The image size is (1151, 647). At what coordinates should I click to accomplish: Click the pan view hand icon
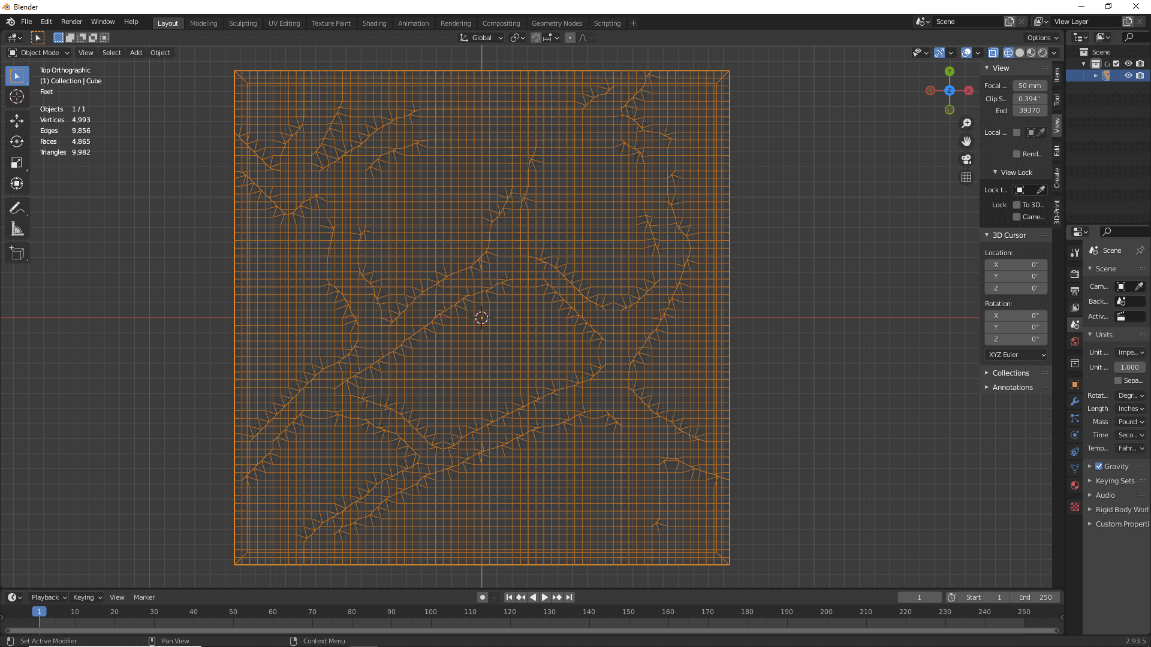[966, 141]
